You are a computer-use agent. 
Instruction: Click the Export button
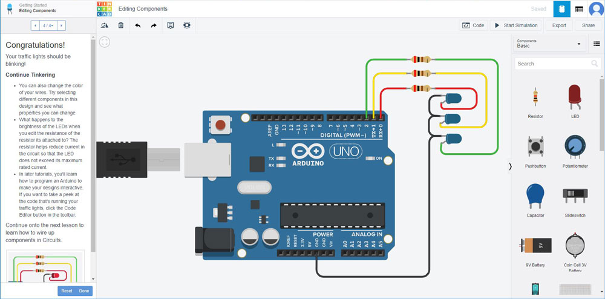559,25
